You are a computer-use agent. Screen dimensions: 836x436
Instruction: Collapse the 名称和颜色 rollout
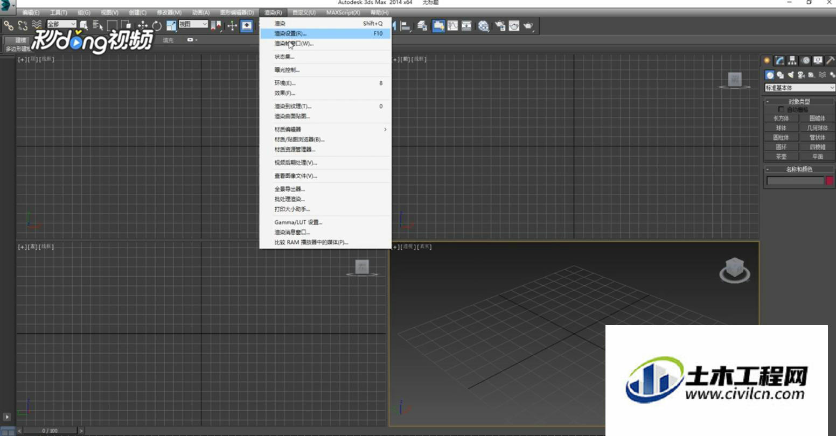799,169
